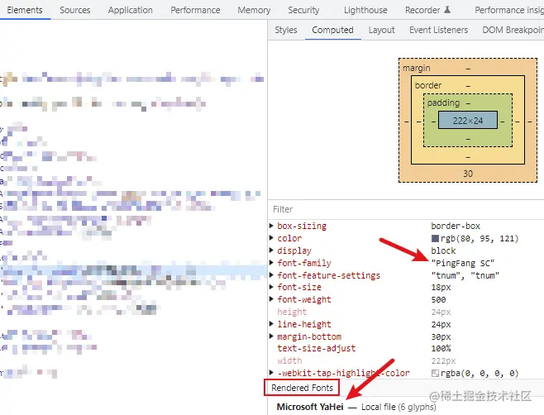
Task: Open the Event Listeners sub-tab
Action: [438, 30]
